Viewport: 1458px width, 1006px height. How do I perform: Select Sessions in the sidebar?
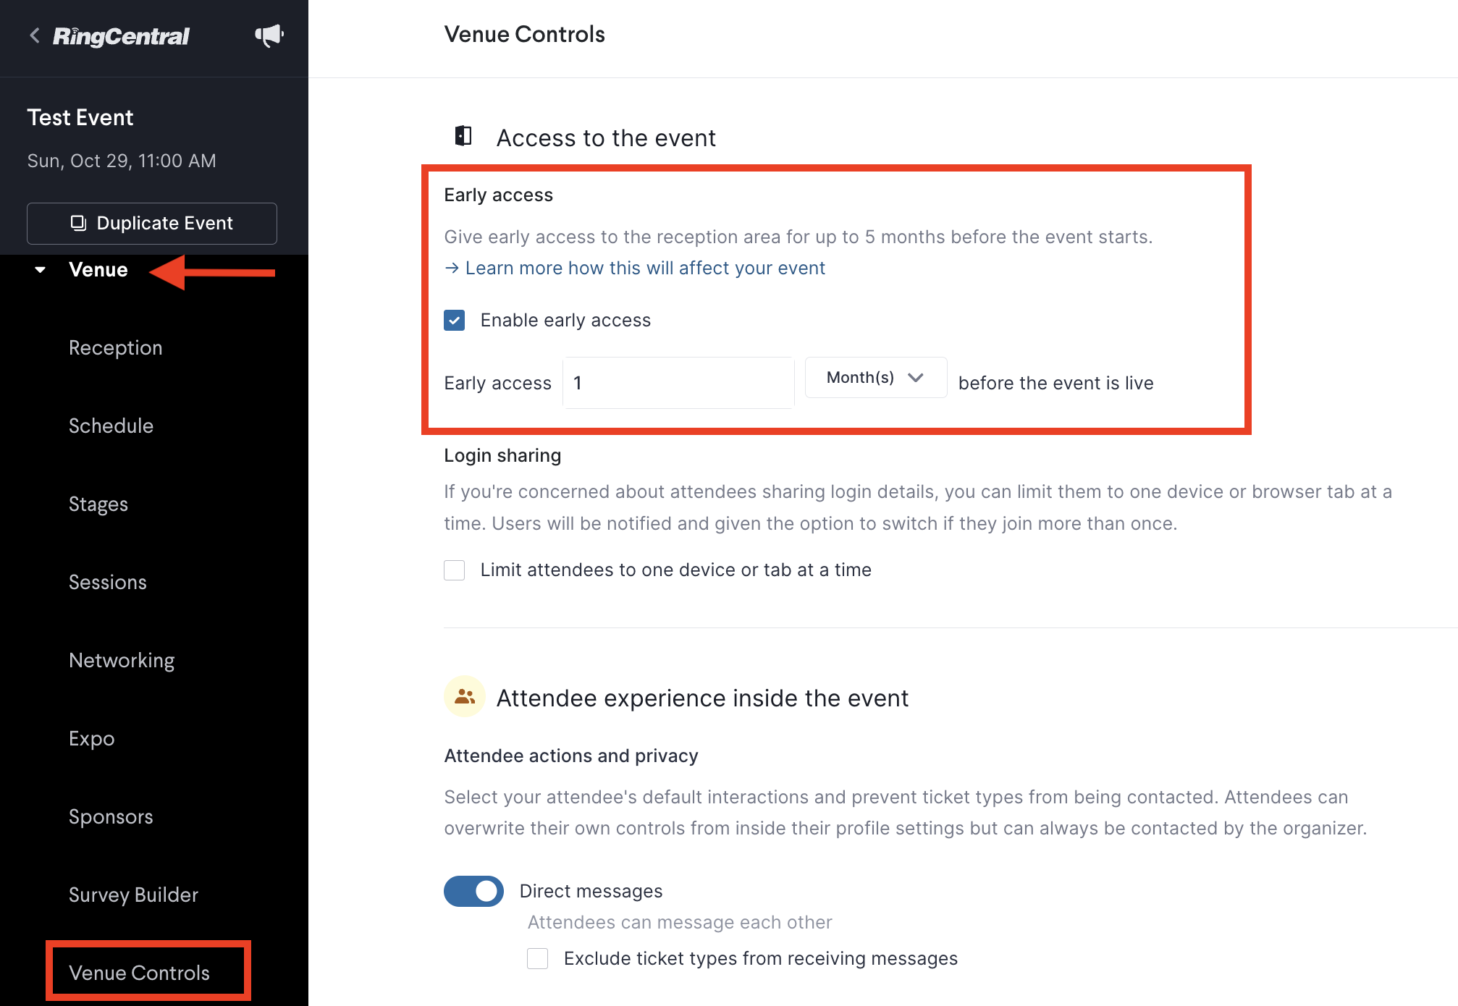pyautogui.click(x=108, y=582)
